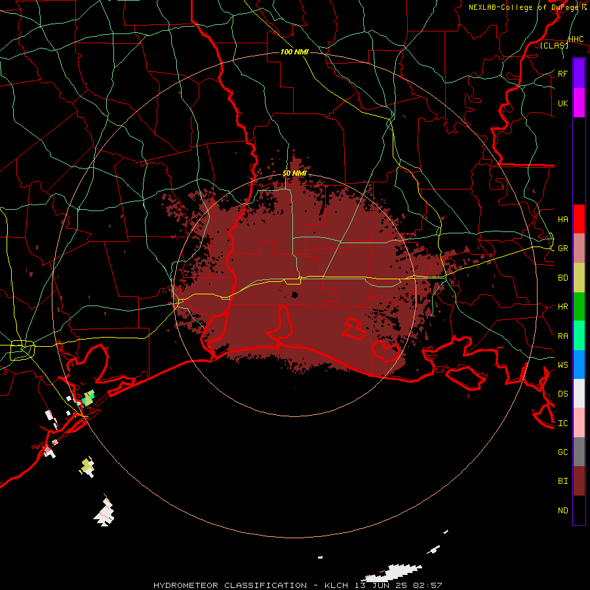The width and height of the screenshot is (590, 590).
Task: Click the purple RF legend color swatch
Action: coord(579,73)
